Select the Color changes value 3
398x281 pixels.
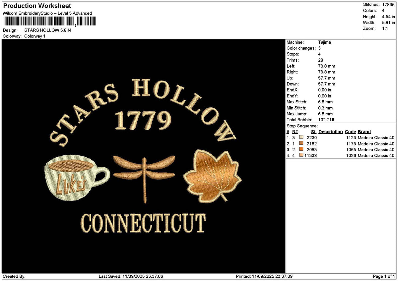point(319,48)
